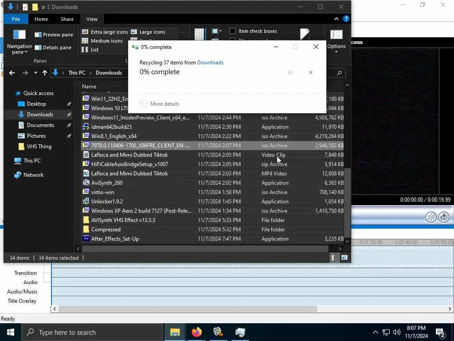Pause the recycling operation
Image resolution: width=454 pixels, height=341 pixels.
[x=290, y=72]
